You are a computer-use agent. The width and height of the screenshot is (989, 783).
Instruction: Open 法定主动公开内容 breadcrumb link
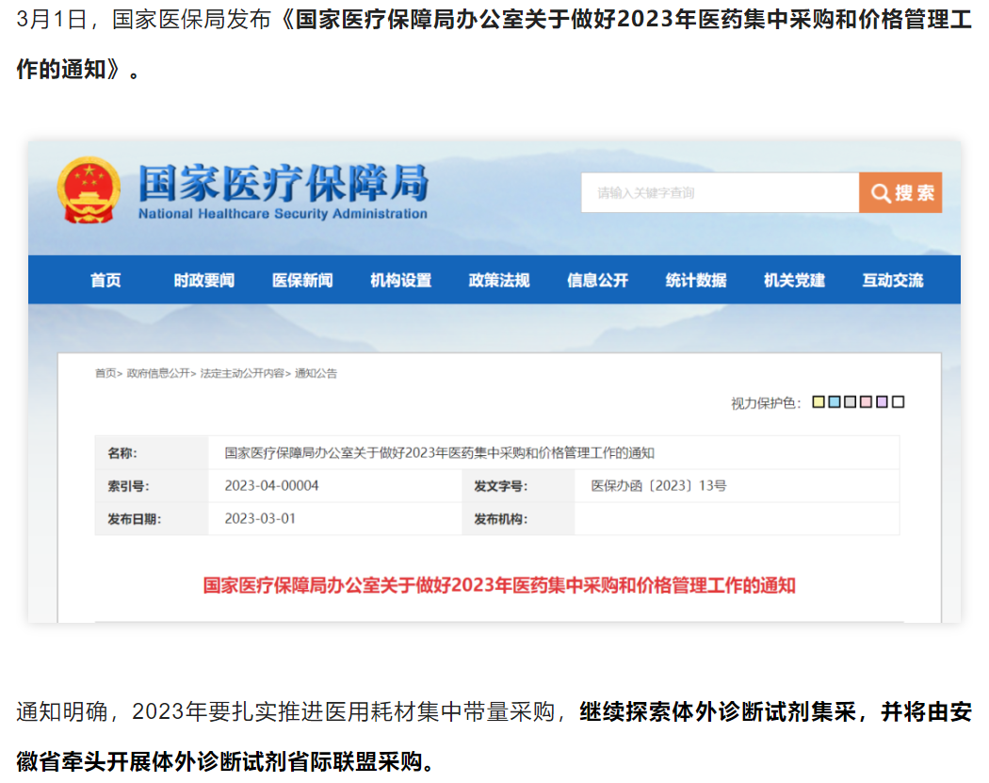click(242, 373)
